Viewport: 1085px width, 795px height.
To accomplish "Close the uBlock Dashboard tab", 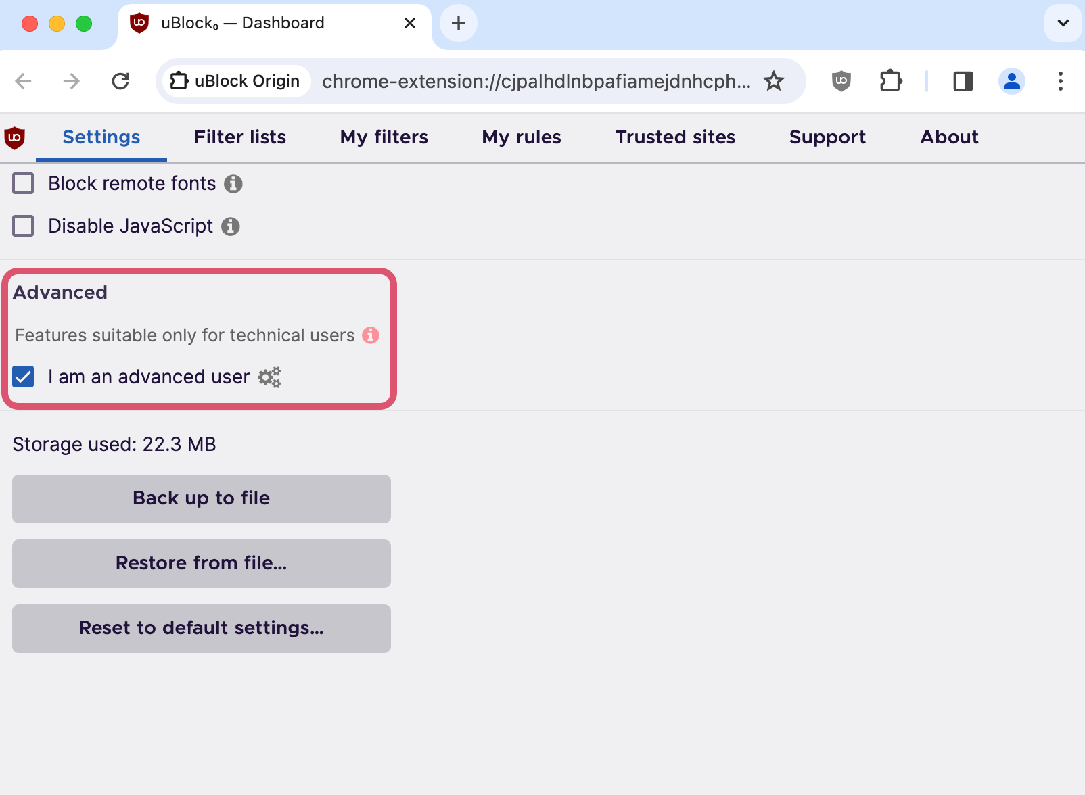I will tap(410, 23).
